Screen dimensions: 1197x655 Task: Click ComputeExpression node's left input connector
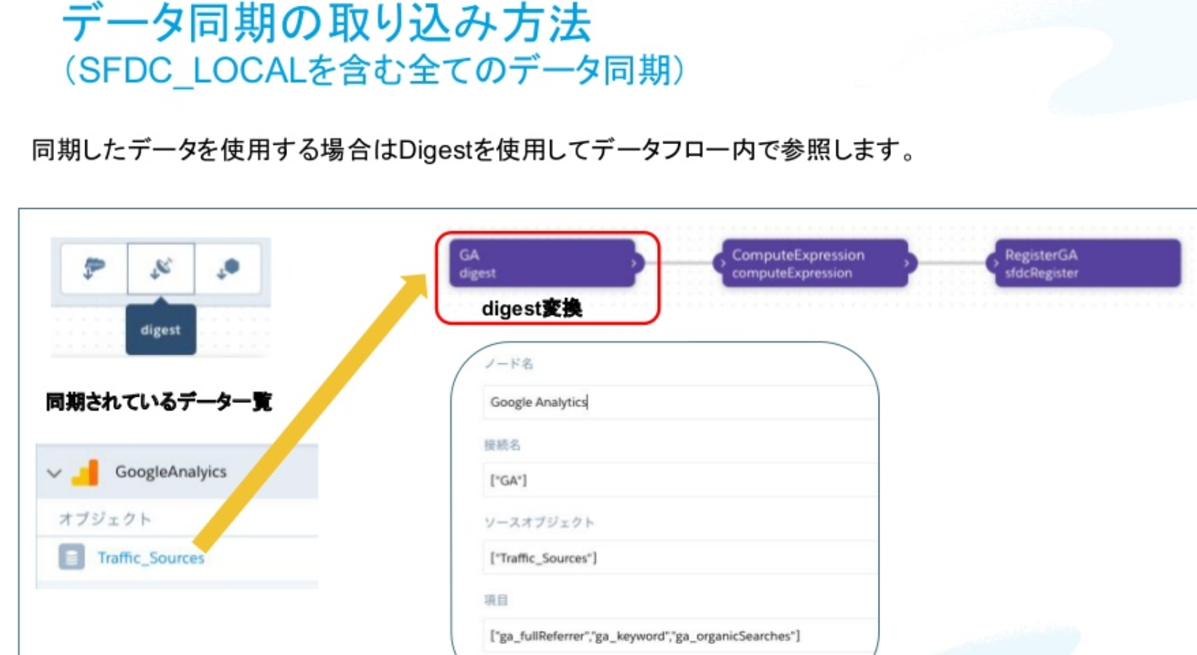pos(723,263)
